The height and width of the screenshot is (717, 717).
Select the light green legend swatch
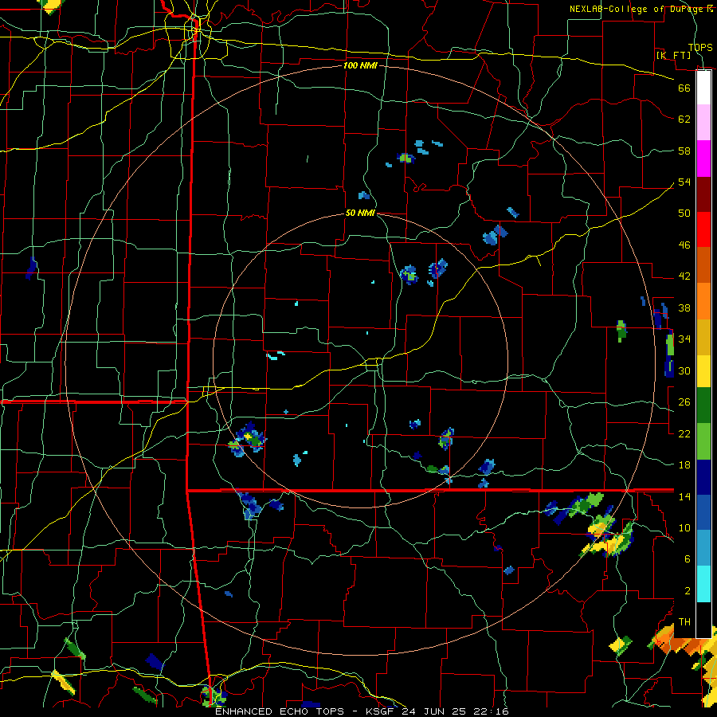pos(703,441)
